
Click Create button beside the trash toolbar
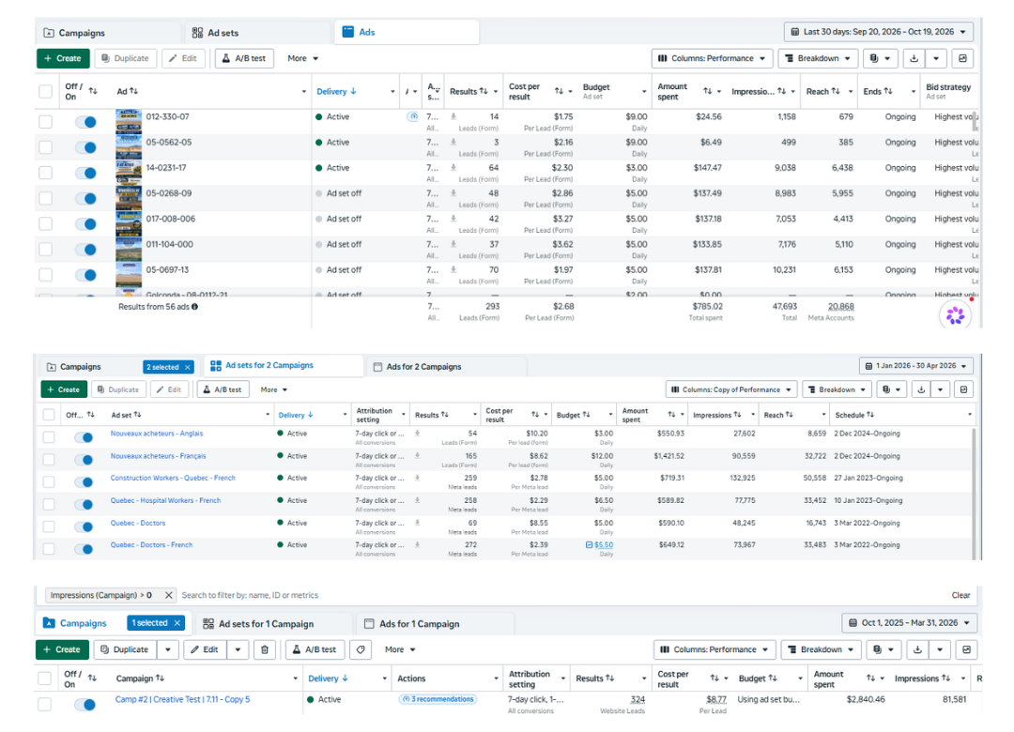coord(62,649)
